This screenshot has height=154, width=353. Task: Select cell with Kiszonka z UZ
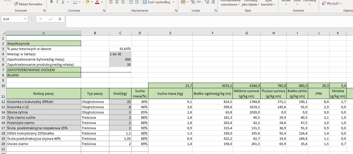[44, 107]
